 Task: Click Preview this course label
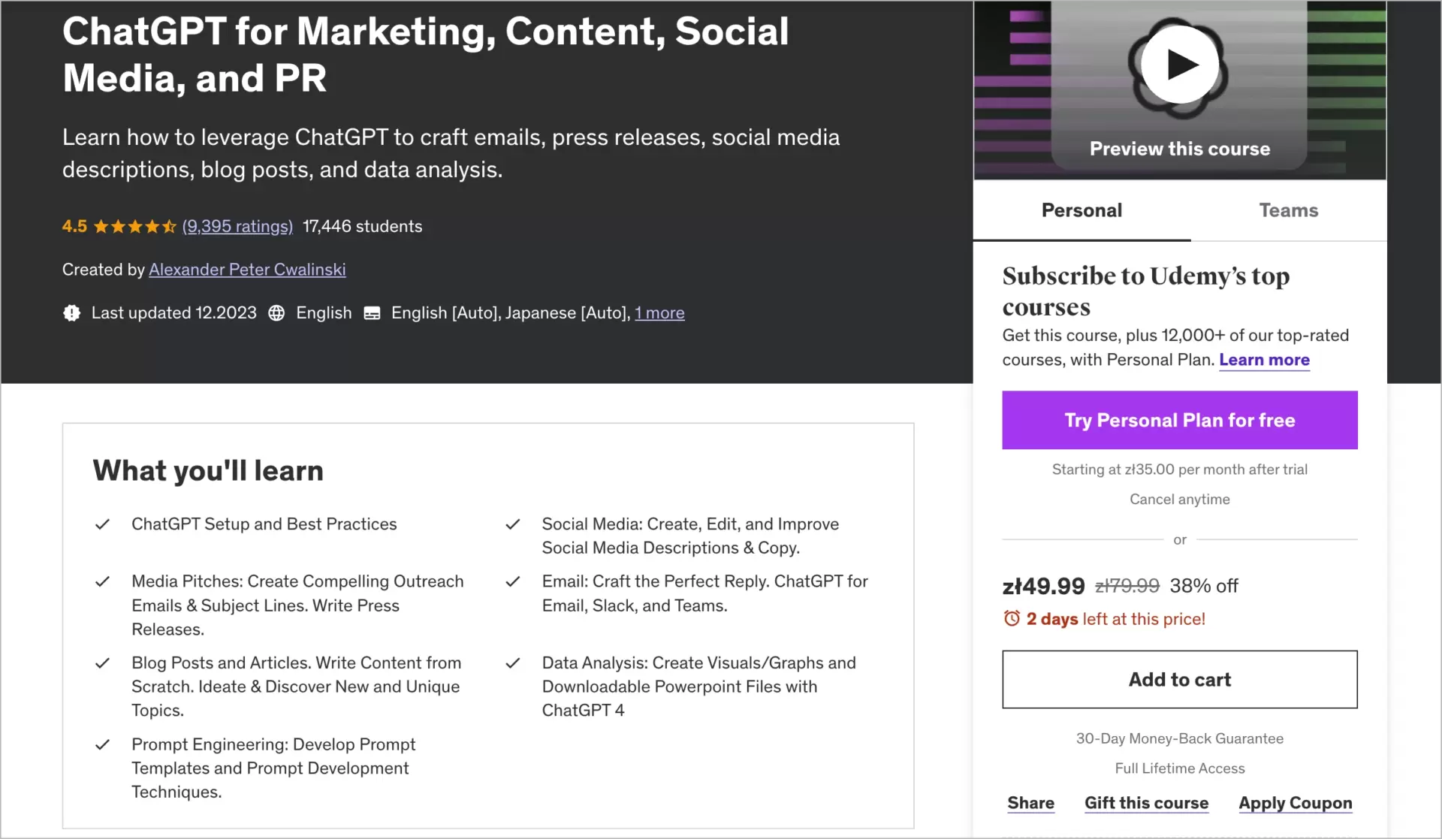click(1179, 149)
